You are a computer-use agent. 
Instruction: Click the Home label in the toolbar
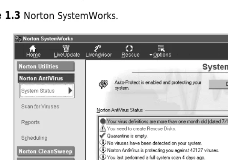[x=33, y=55]
